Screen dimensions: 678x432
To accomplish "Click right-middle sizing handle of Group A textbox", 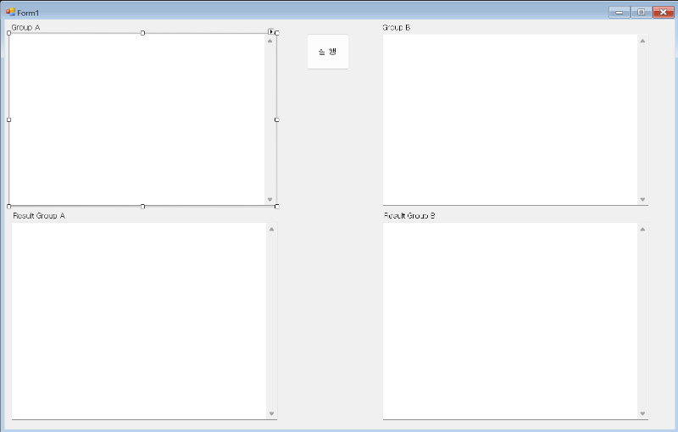I will pos(277,119).
